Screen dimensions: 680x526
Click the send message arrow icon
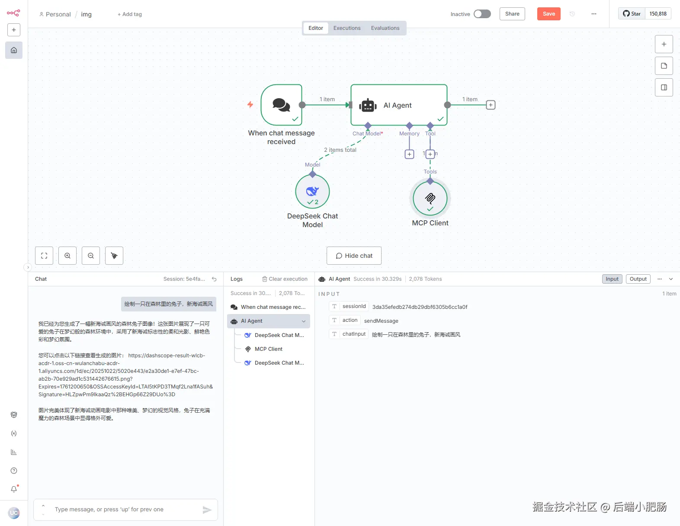207,510
